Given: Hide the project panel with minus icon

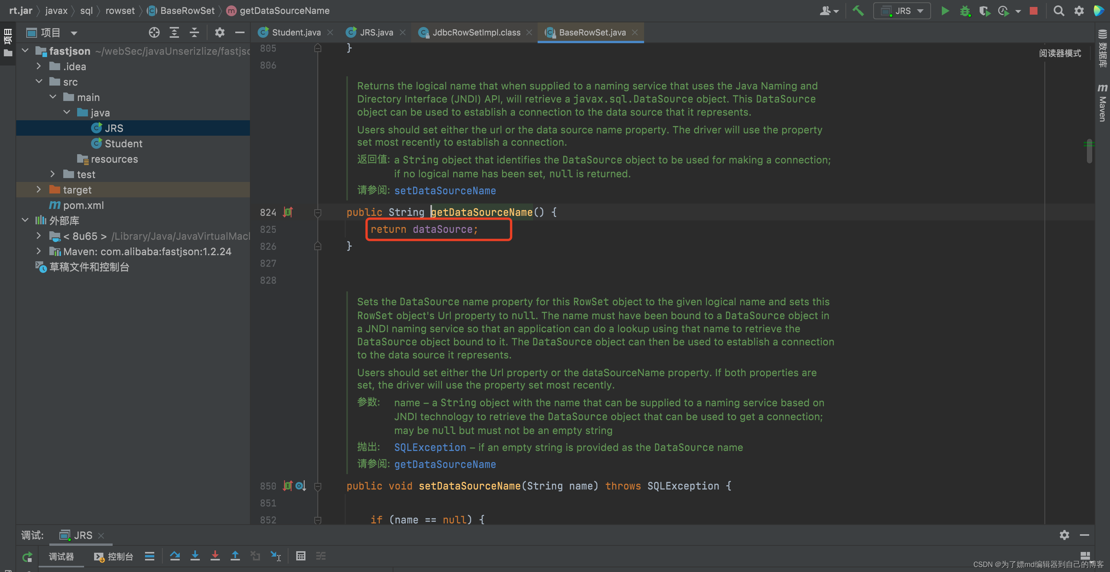Looking at the screenshot, I should click(240, 32).
